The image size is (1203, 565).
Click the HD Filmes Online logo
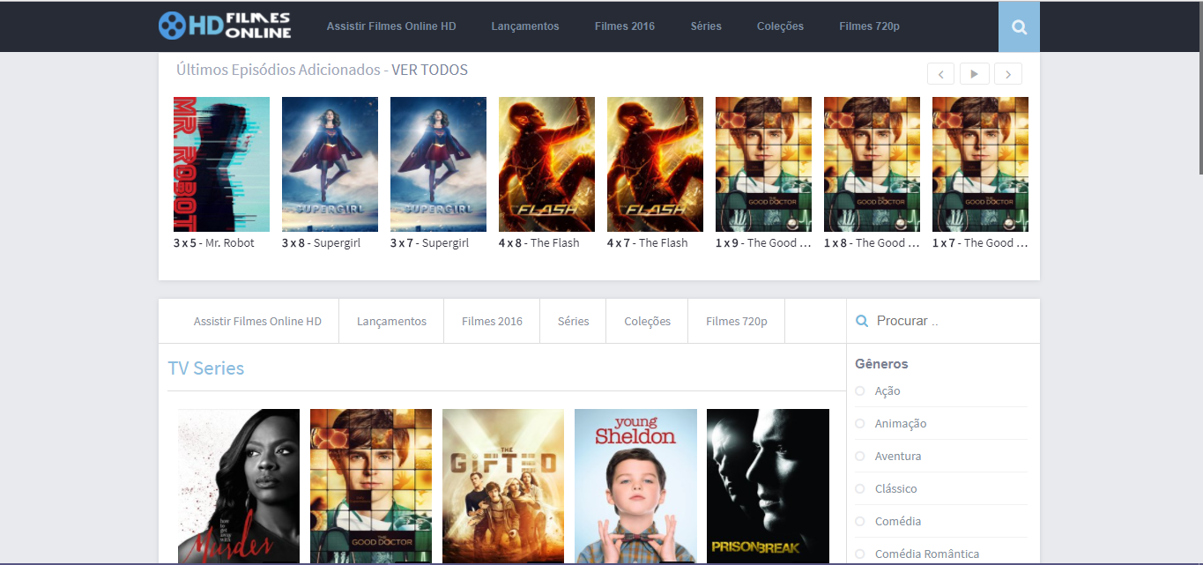pos(225,26)
